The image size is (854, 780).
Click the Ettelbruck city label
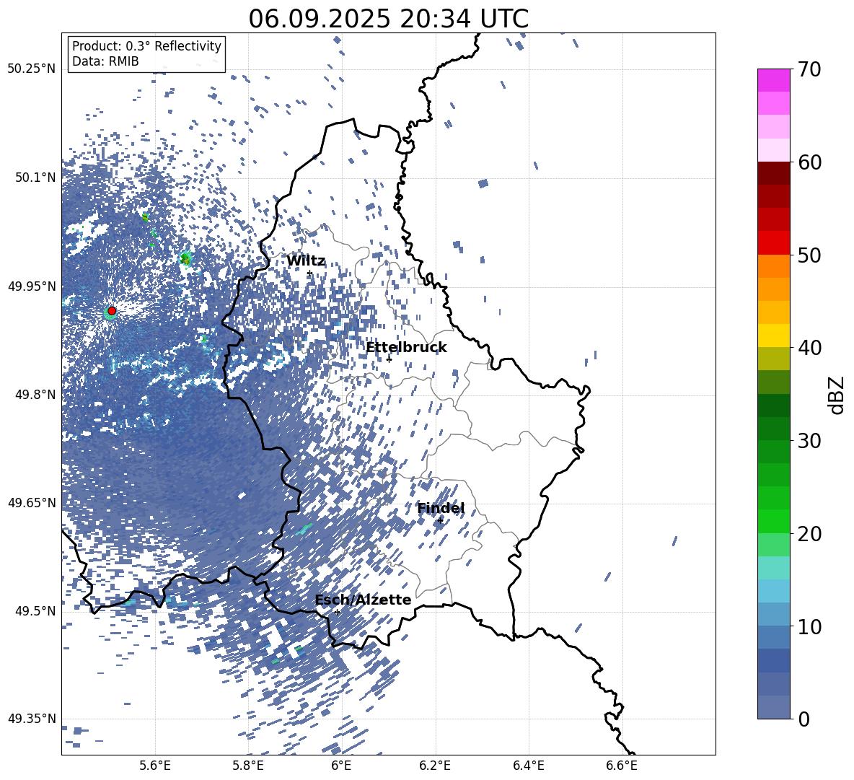406,348
